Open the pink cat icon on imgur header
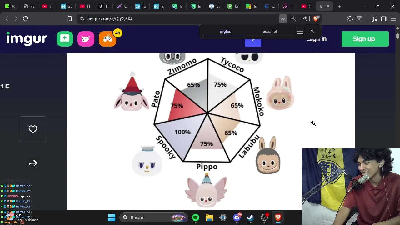This screenshot has height=225, width=400. (86, 39)
